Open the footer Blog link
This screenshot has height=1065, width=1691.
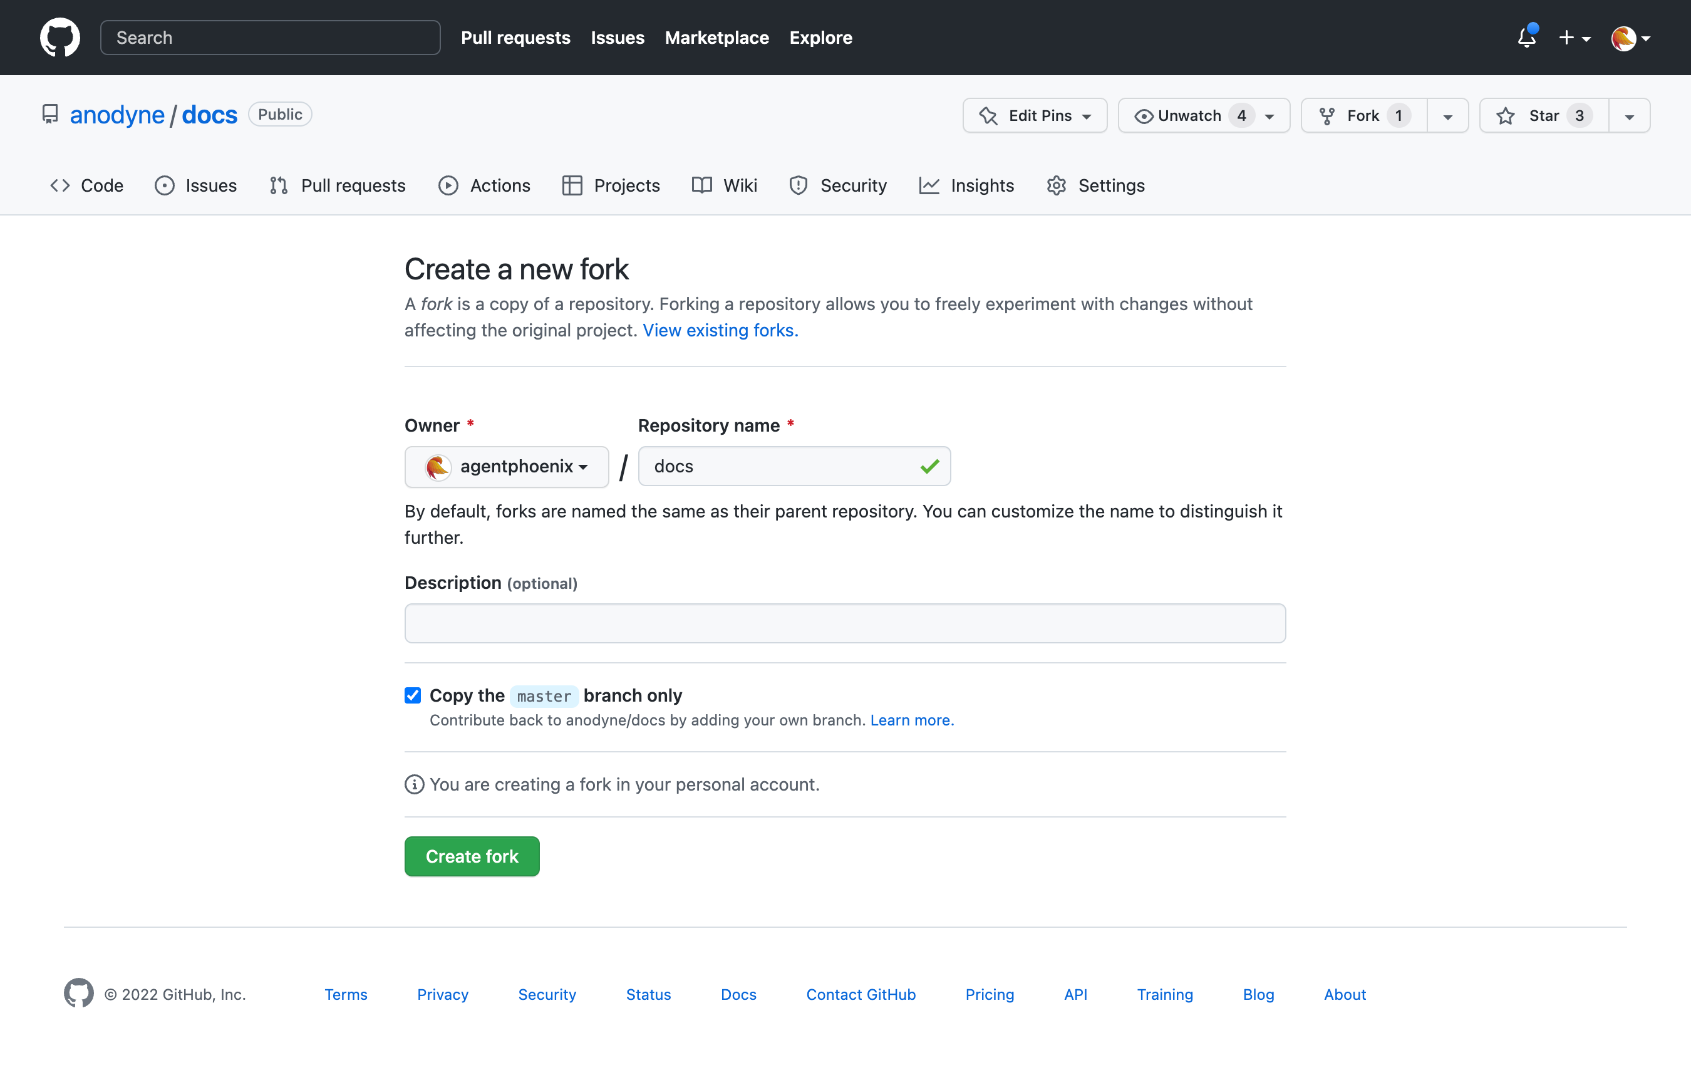(1258, 994)
